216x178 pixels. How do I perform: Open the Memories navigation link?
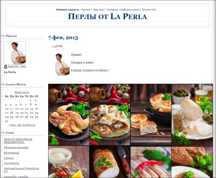(149, 10)
